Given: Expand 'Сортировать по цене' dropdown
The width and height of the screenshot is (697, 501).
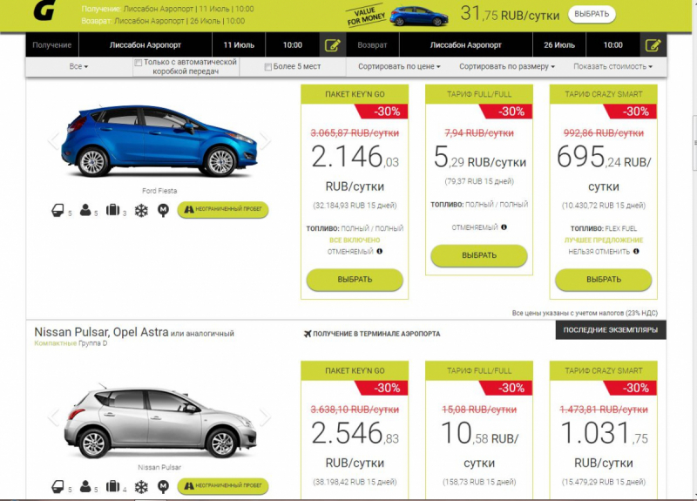Looking at the screenshot, I should pos(399,67).
